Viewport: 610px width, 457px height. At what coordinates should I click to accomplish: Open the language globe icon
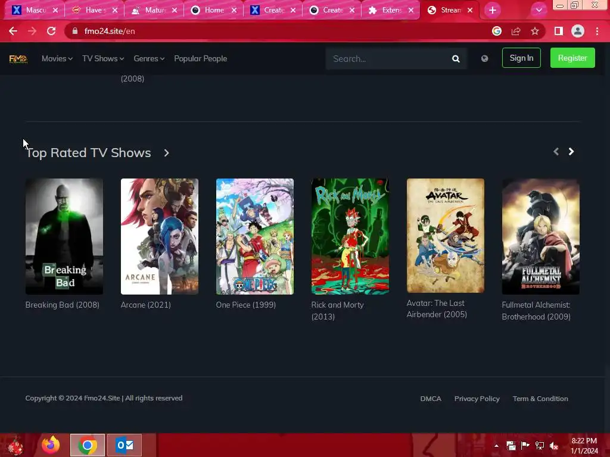coord(484,59)
